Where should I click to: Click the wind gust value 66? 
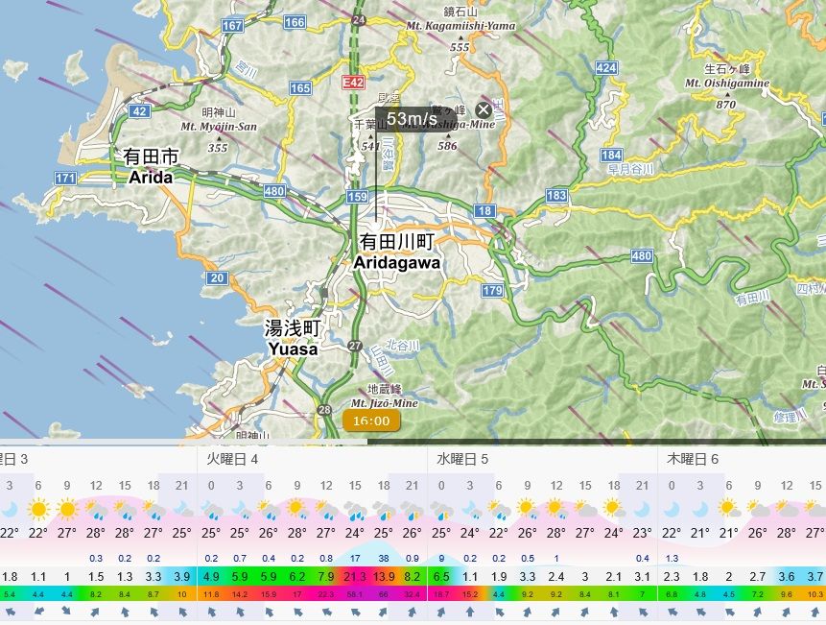click(384, 595)
